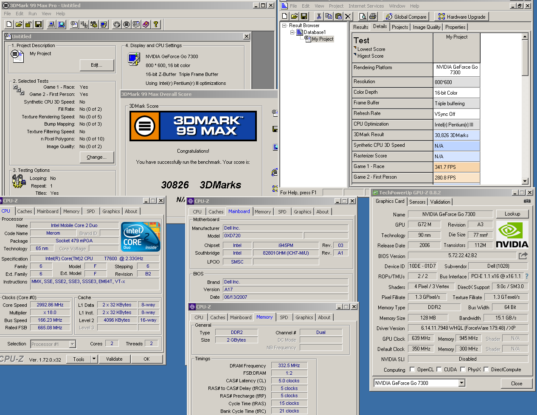This screenshot has width=537, height=415.
Task: Click the Details pane scrollbar down arrow
Action: pyautogui.click(x=525, y=181)
